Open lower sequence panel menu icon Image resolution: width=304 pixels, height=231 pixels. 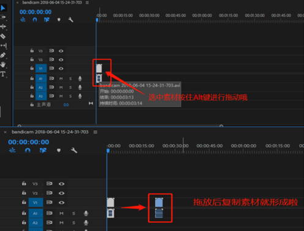coord(95,132)
